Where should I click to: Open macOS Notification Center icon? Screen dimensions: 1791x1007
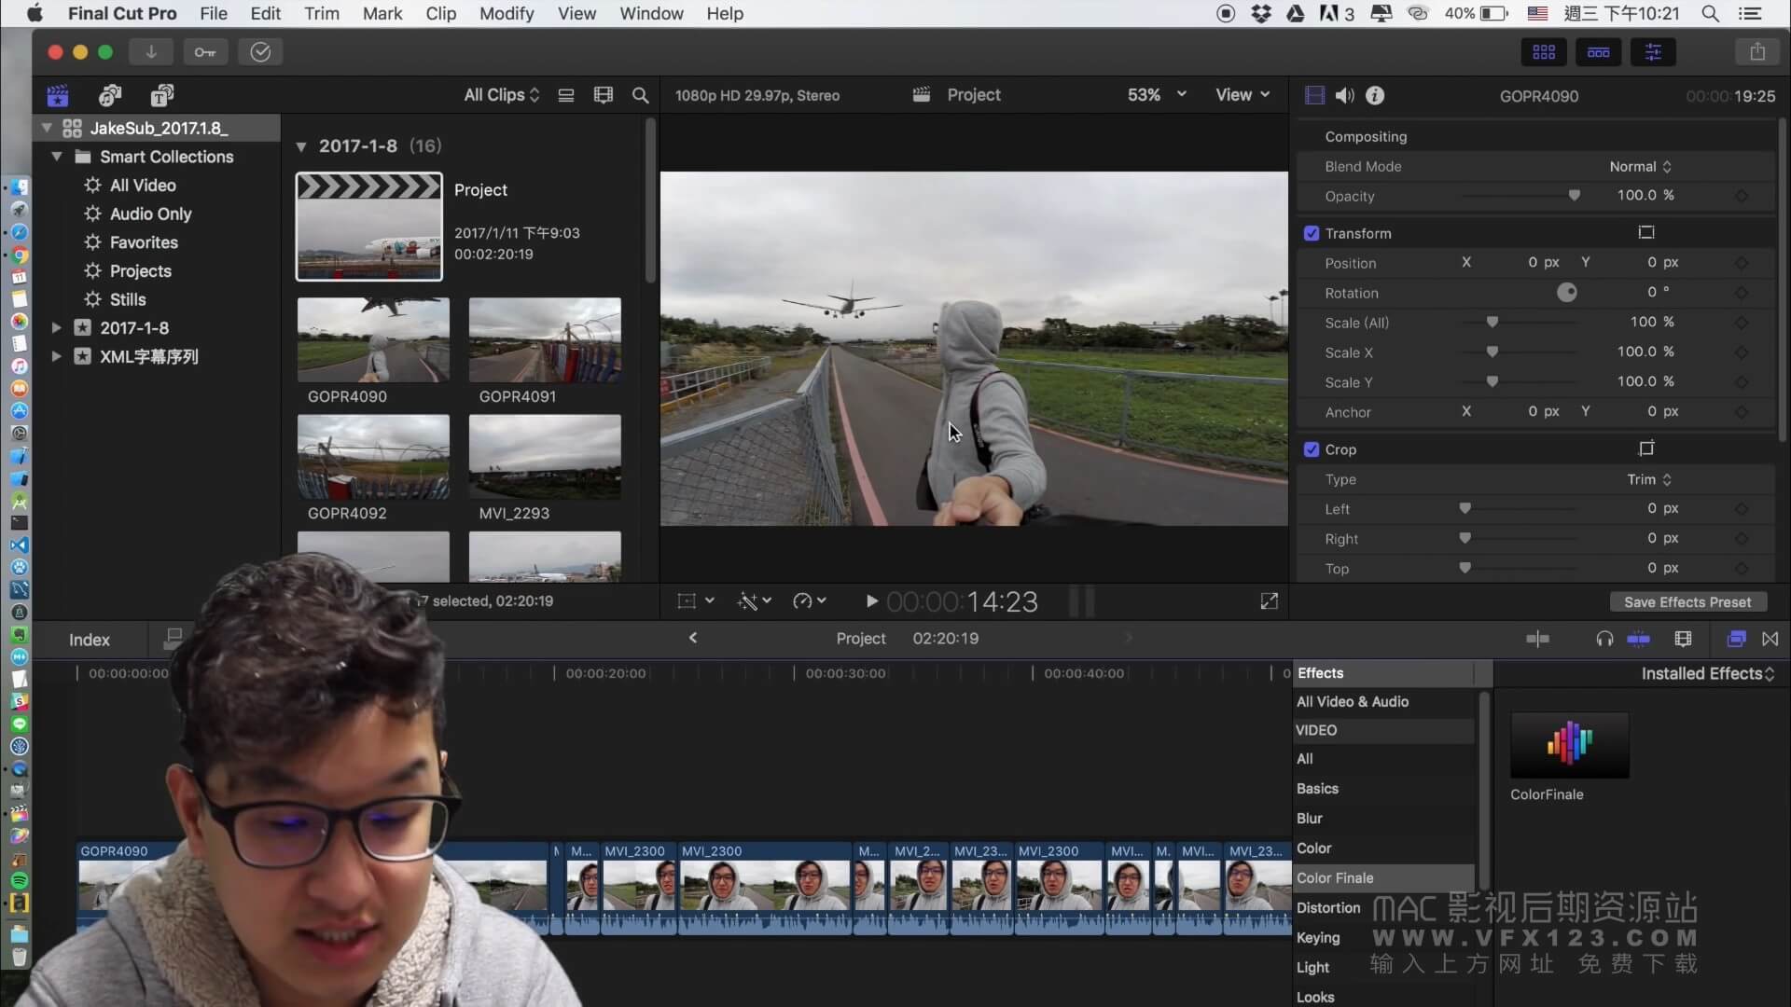pyautogui.click(x=1750, y=13)
